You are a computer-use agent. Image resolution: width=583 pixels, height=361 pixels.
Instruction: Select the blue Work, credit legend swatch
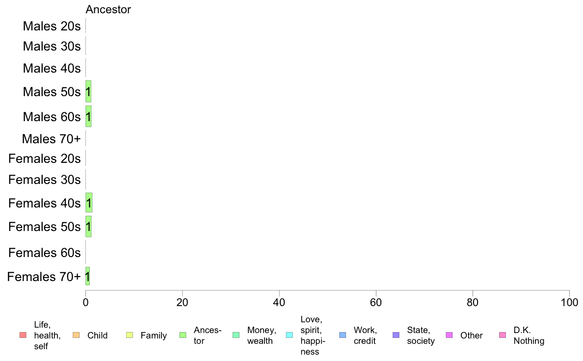click(x=343, y=335)
